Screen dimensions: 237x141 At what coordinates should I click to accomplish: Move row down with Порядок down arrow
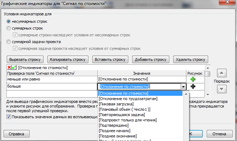coord(222,89)
